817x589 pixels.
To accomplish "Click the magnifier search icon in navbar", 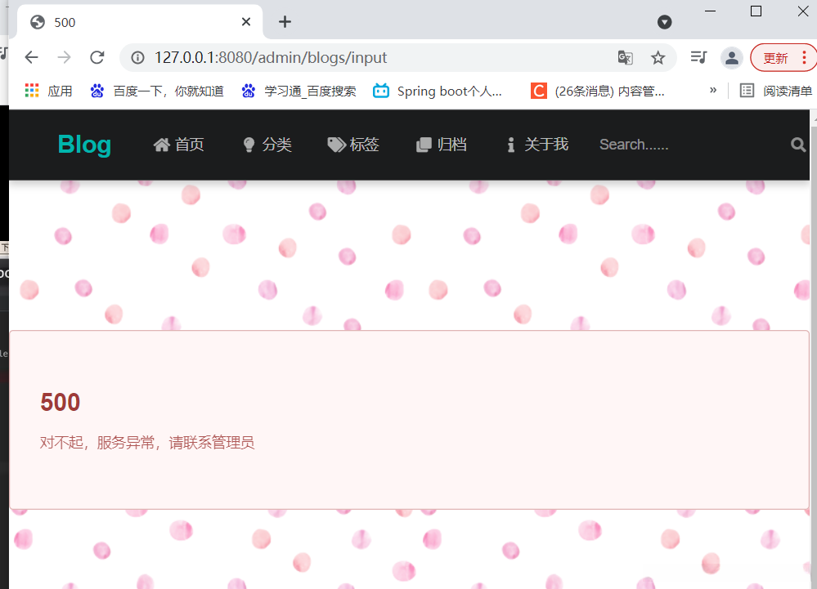I will [x=797, y=145].
